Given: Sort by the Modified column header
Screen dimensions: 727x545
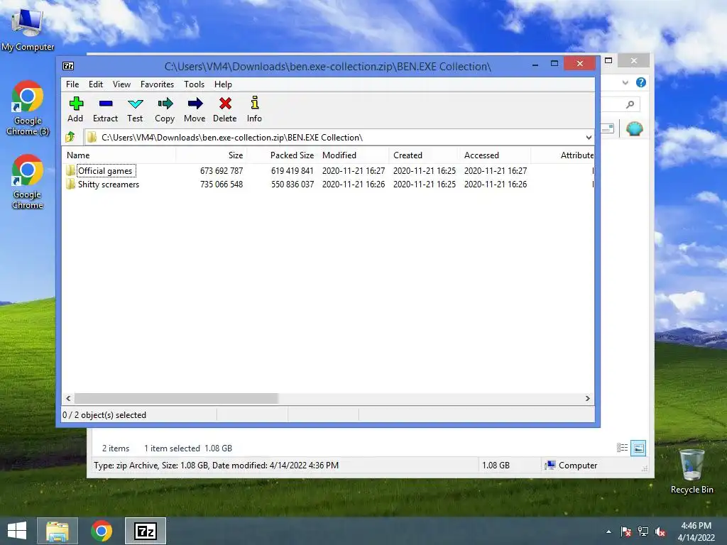Looking at the screenshot, I should click(x=354, y=155).
